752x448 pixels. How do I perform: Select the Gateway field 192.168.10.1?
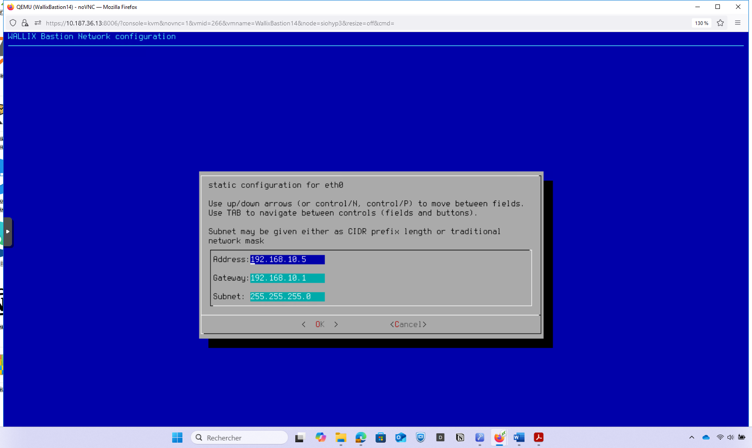click(287, 278)
